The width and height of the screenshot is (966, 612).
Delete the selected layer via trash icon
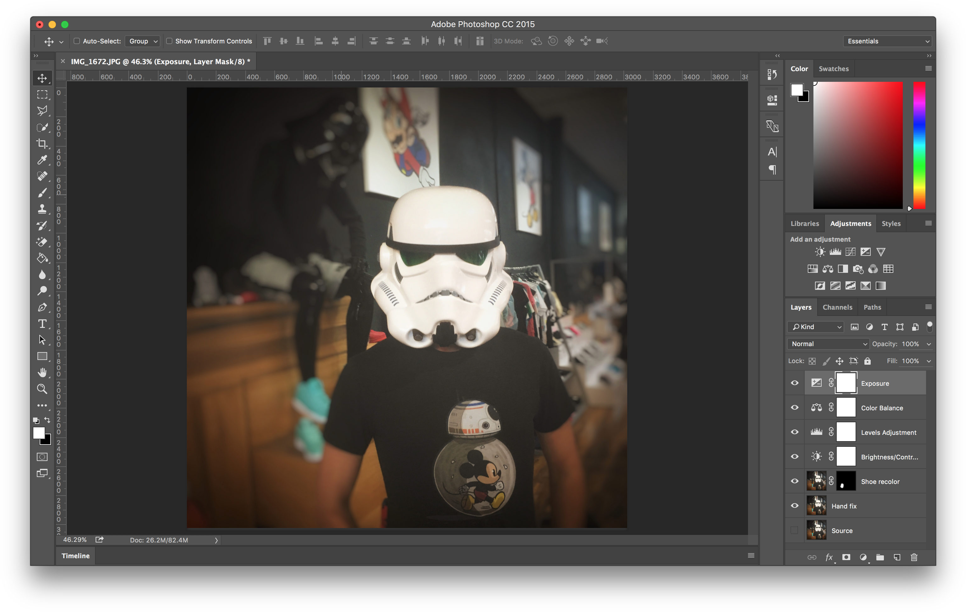pos(914,557)
